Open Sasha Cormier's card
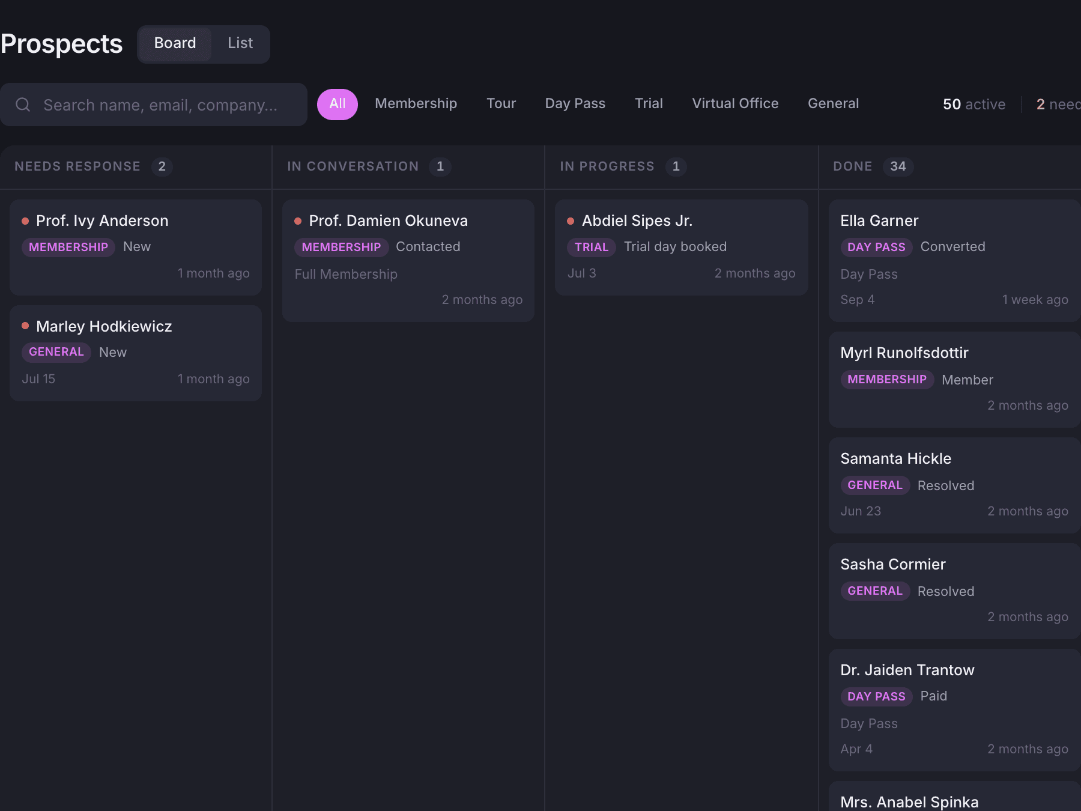The height and width of the screenshot is (811, 1081). (x=955, y=591)
